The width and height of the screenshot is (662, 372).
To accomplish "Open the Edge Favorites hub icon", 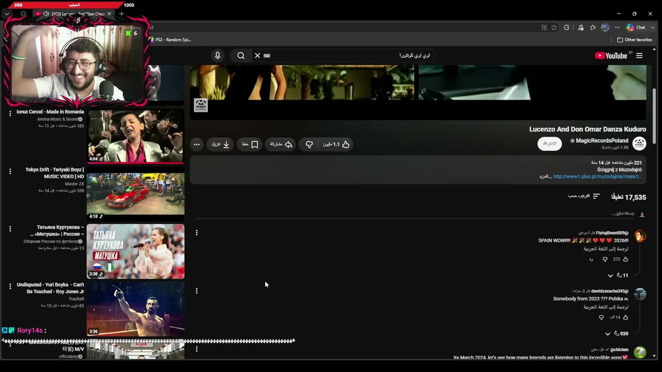I will (x=593, y=27).
